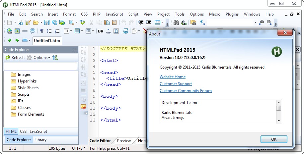Open the form elements dropdown

point(93,31)
